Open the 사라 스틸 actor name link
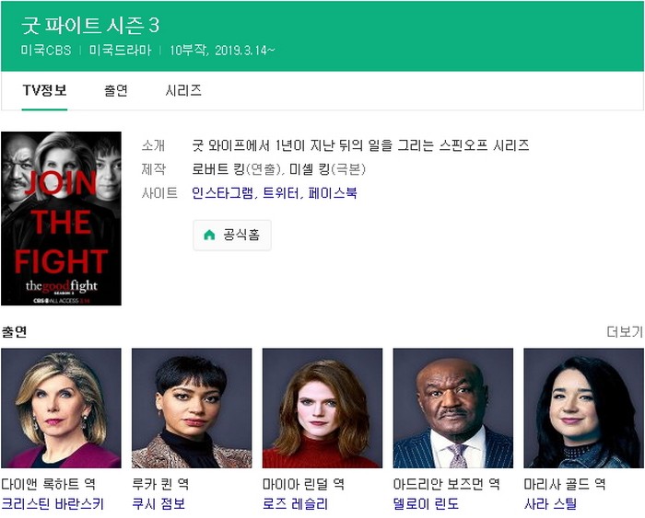This screenshot has height=518, width=645. 550,503
